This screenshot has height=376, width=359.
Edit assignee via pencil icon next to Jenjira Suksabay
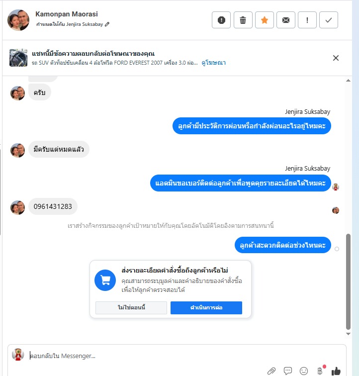107,24
